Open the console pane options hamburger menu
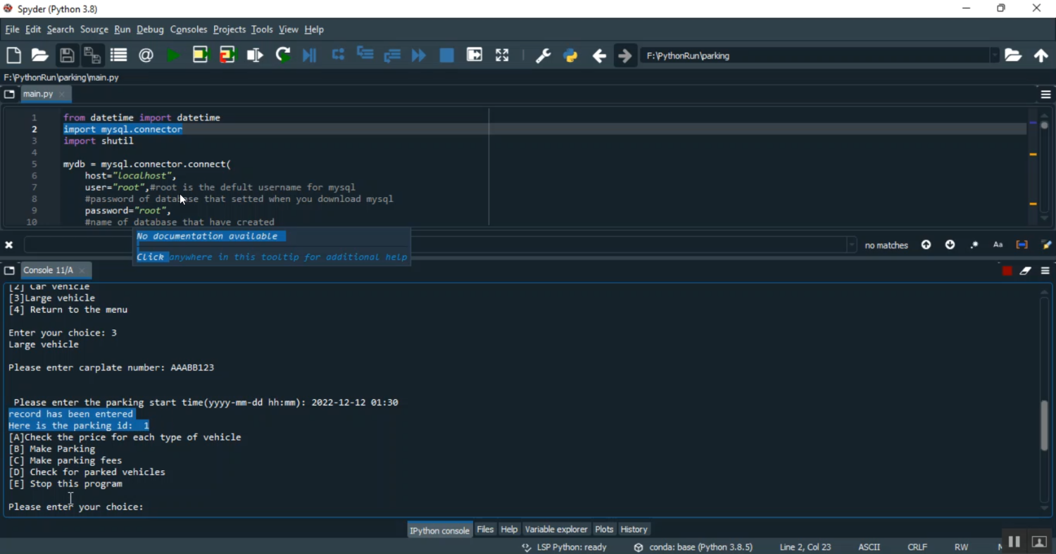 point(1045,271)
